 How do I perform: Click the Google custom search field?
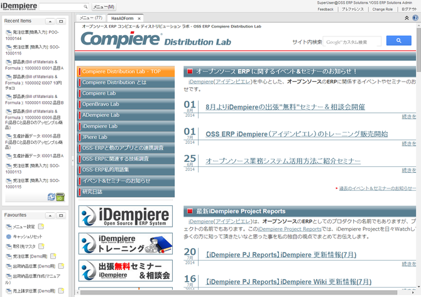click(x=352, y=42)
